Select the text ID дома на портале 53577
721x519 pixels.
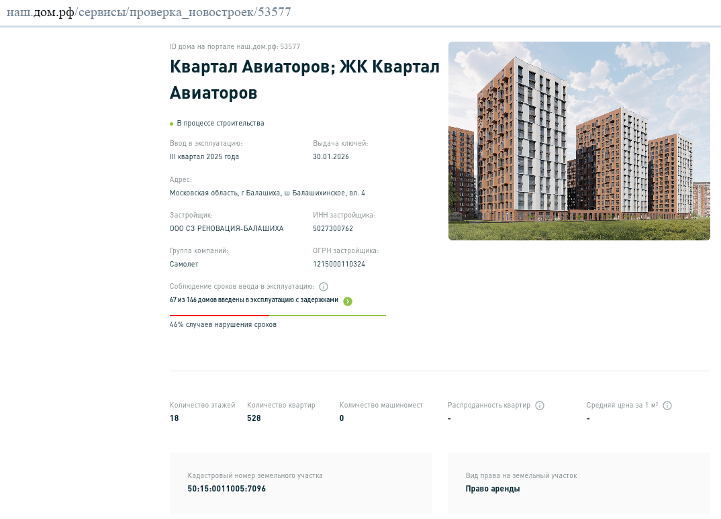pyautogui.click(x=235, y=46)
